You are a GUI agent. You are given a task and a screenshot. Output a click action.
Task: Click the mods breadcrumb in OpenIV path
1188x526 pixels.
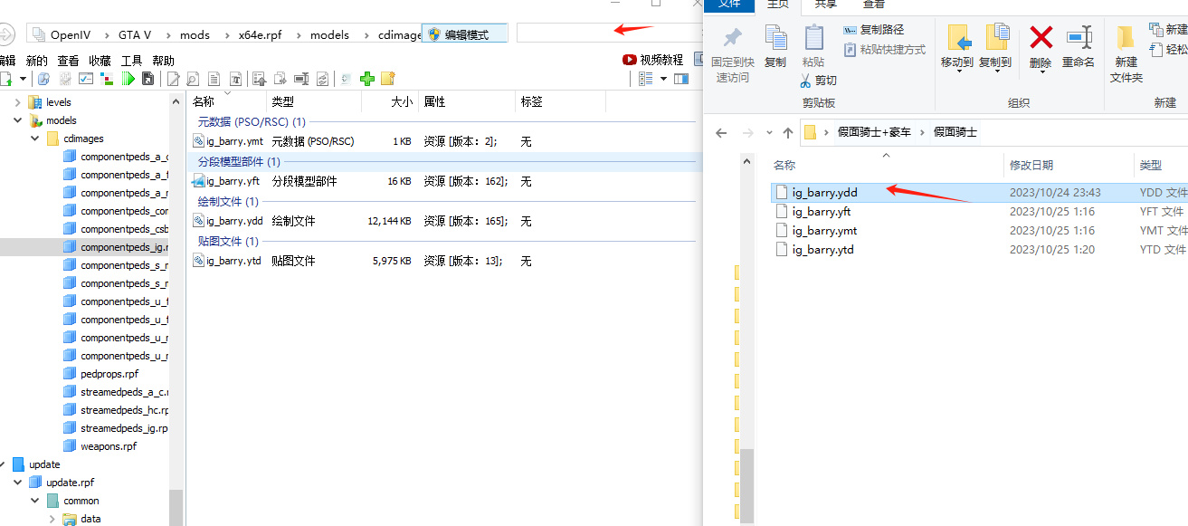click(x=195, y=34)
